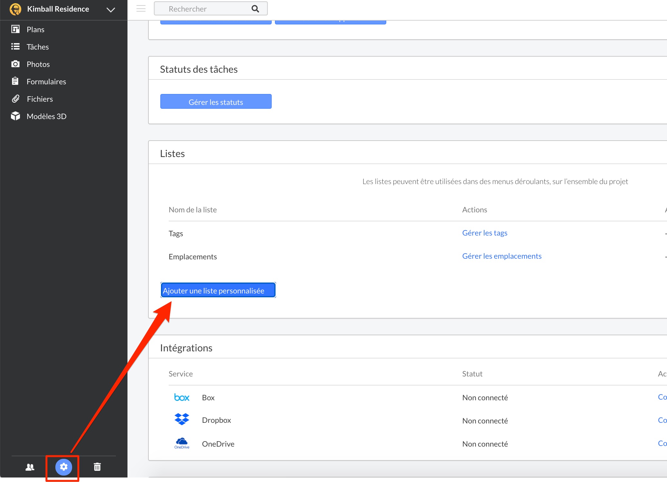Viewport: 667px width, 482px height.
Task: Open the people/users icon at sidebar bottom
Action: coord(30,467)
